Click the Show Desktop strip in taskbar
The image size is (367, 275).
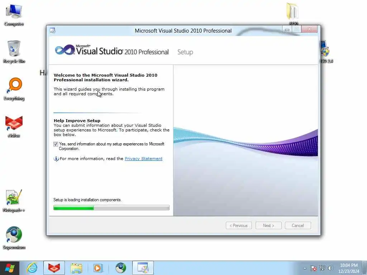click(364, 268)
